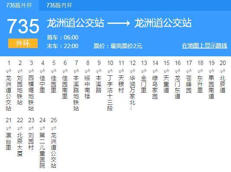This screenshot has height=172, width=231.
Task: Click transfer arrows icon under stop number 1
Action: [x=9, y=71]
